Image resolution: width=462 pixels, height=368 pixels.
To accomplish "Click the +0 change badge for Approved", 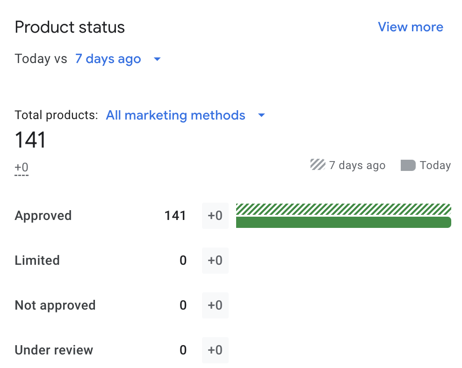I will 215,216.
